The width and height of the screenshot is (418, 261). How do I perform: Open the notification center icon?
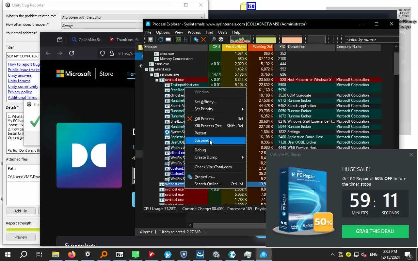[408, 254]
